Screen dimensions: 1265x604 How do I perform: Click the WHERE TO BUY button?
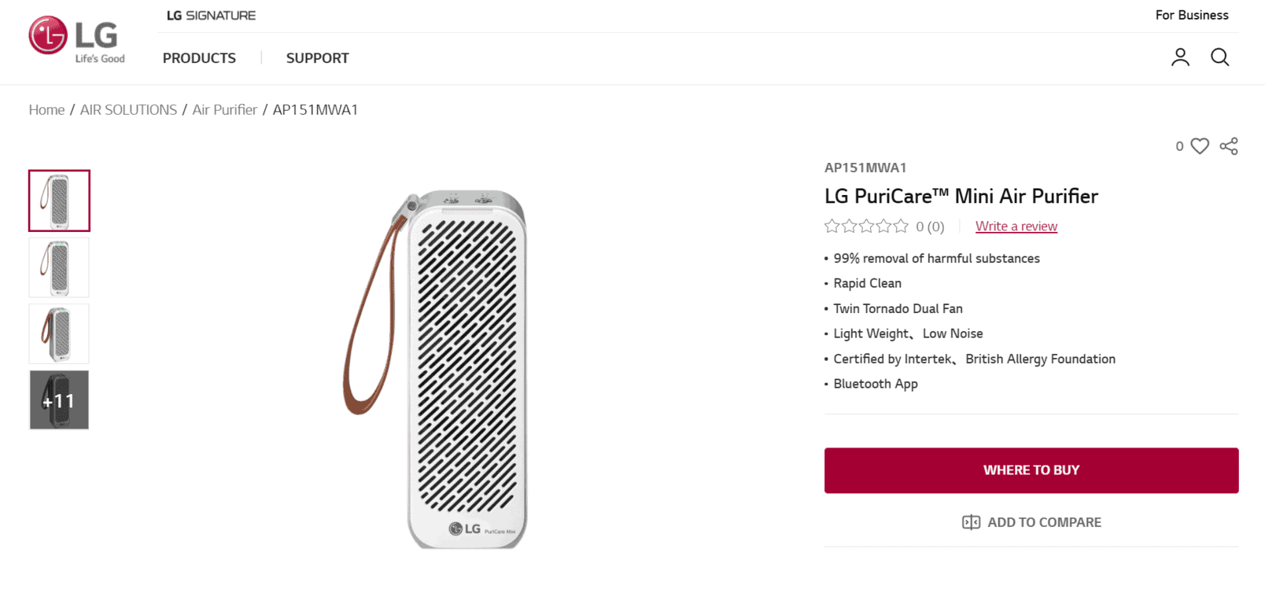[x=1031, y=470]
